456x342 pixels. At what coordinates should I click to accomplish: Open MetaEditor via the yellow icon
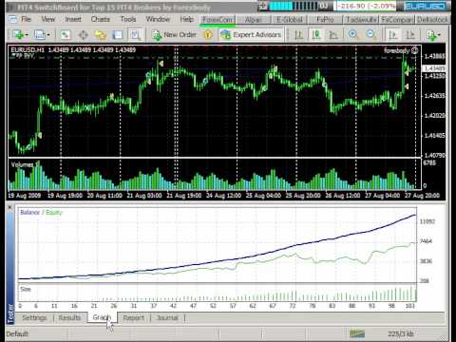pos(208,35)
